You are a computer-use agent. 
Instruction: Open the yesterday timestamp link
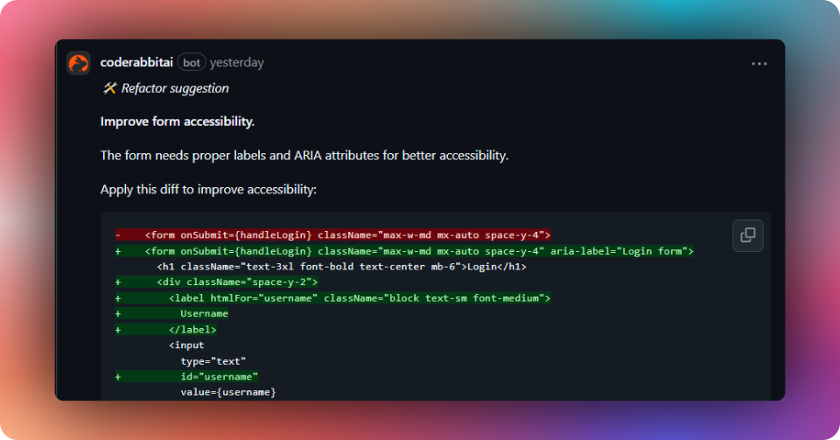click(237, 63)
